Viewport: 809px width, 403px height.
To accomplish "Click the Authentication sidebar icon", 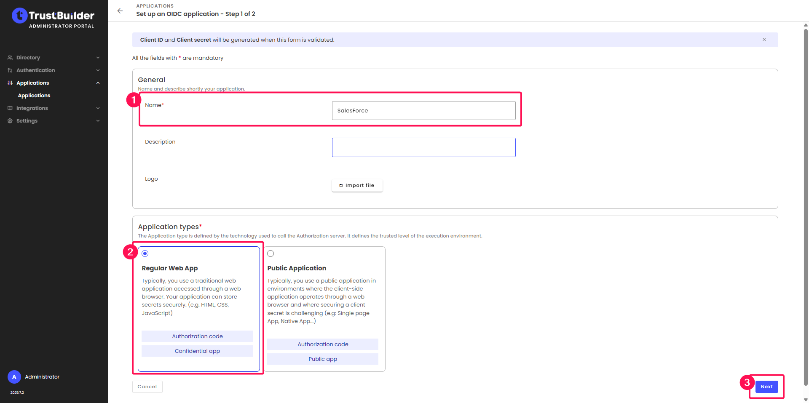I will 10,70.
